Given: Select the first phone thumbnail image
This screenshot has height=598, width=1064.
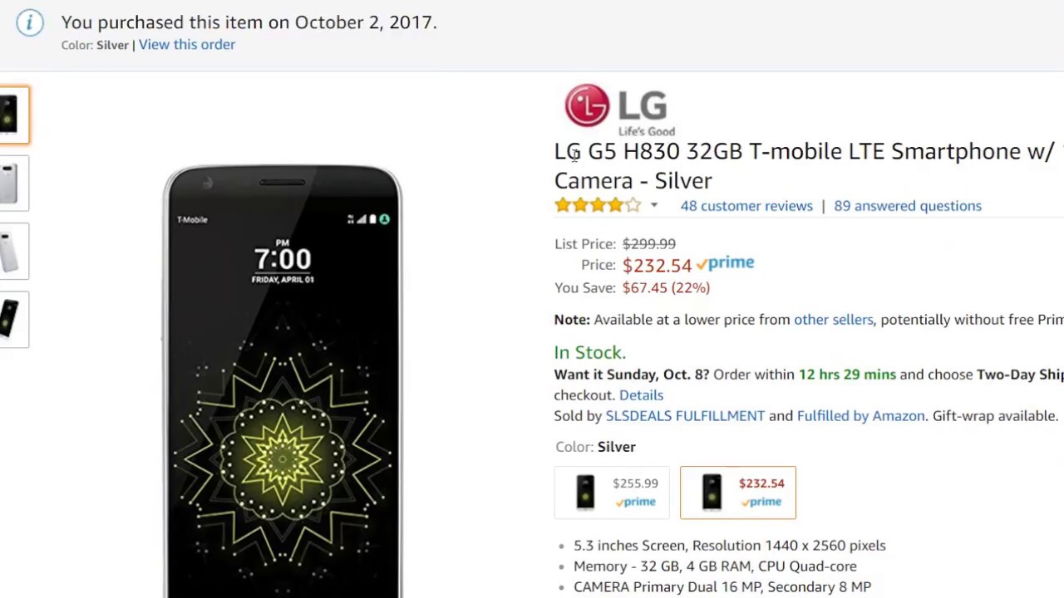Looking at the screenshot, I should click(x=13, y=115).
